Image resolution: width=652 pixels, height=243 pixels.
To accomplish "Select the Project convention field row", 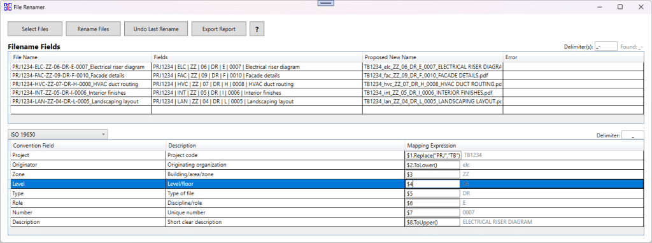I will (x=327, y=155).
